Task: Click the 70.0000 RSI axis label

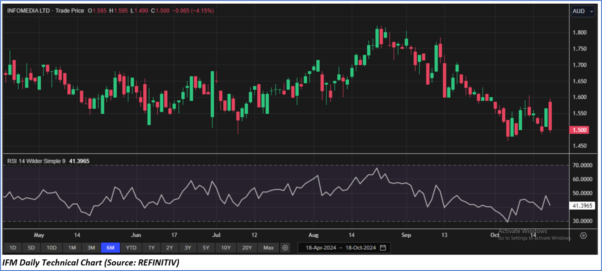Action: point(582,165)
